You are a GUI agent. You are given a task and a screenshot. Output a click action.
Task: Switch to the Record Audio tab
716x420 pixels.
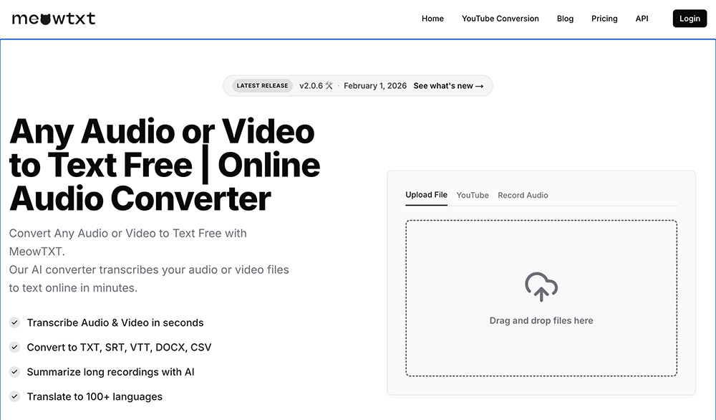tap(523, 195)
